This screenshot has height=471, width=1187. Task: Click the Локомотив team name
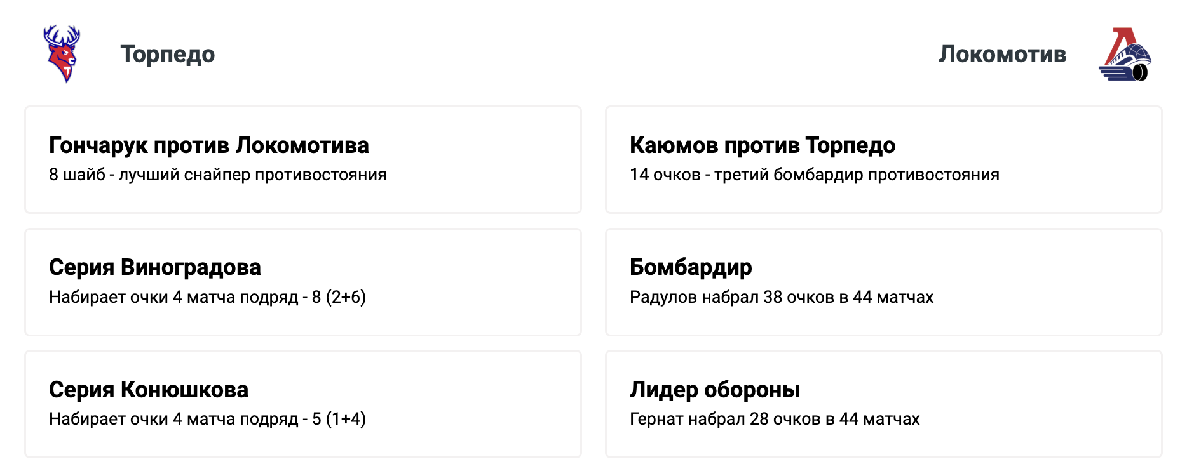[1004, 54]
